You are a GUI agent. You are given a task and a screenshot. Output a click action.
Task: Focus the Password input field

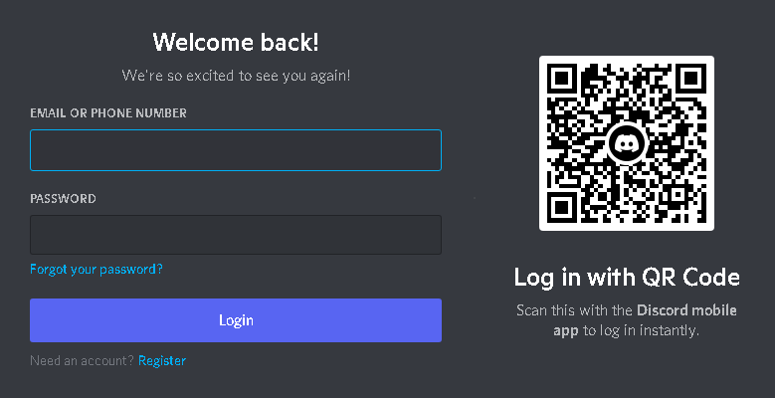tap(236, 235)
